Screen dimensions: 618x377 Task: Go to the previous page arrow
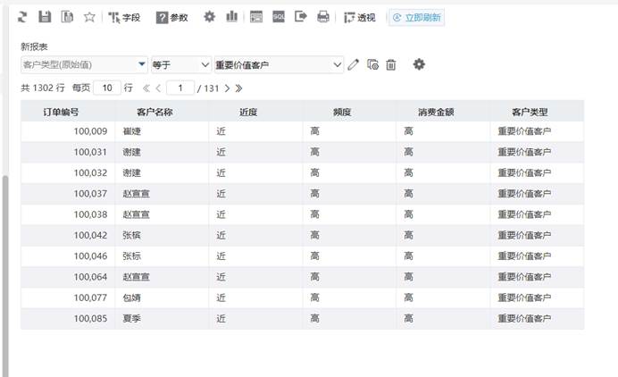(158, 88)
